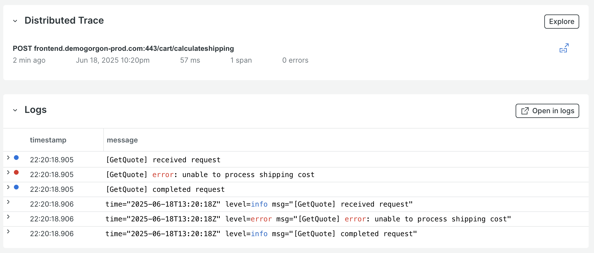Expand the level=error log row
594x253 pixels.
point(8,217)
